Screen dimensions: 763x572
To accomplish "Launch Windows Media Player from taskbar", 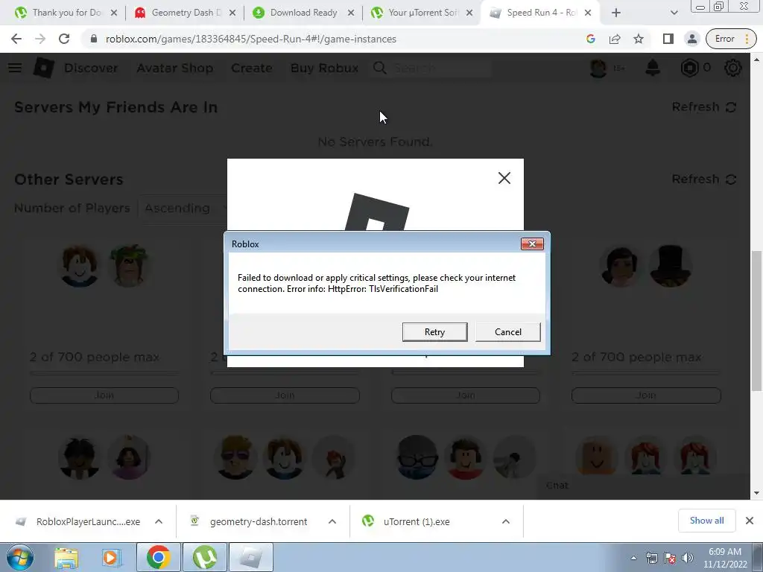I will [111, 557].
